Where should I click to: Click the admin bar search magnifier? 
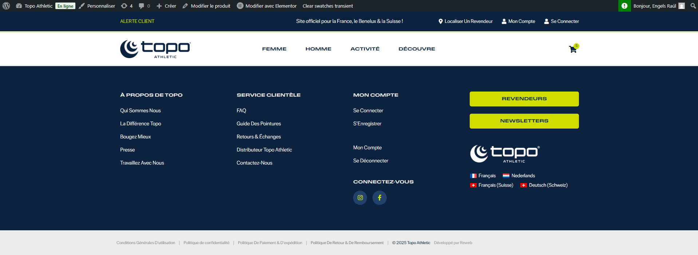[693, 6]
